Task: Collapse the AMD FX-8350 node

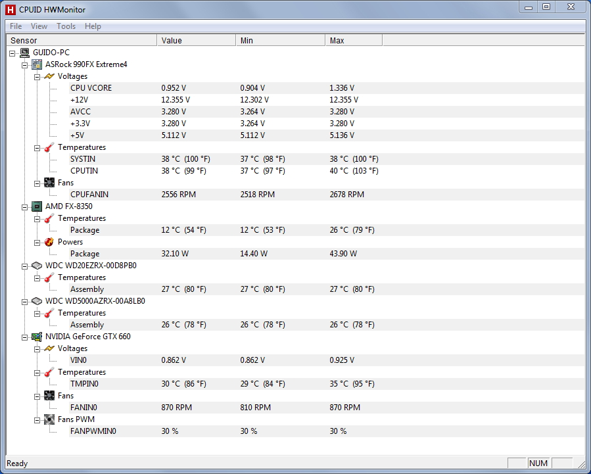Action: (x=25, y=207)
